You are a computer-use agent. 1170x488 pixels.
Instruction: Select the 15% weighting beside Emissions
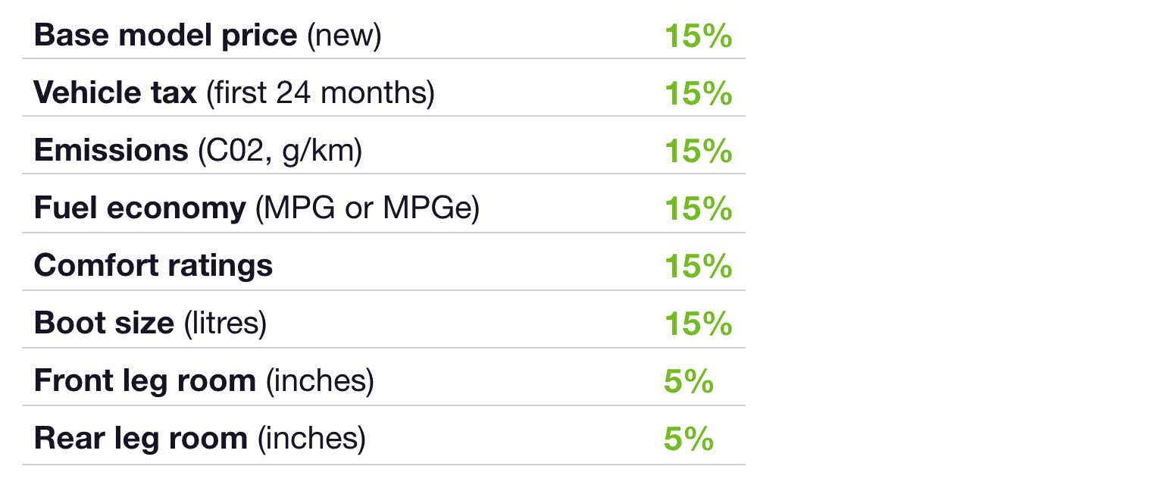698,152
